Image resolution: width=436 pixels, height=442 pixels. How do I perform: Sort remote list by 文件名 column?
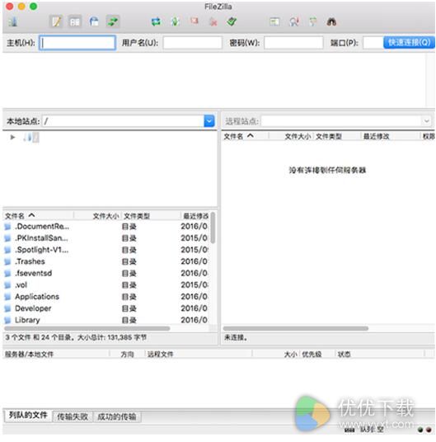[x=245, y=136]
